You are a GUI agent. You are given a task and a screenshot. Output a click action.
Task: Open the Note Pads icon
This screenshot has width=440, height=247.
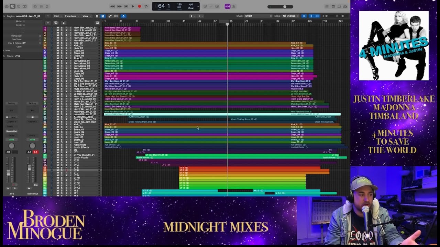pos(333,6)
